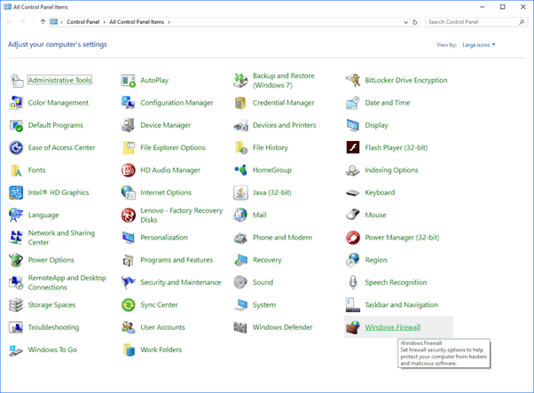534x393 pixels.
Task: Expand the chevron after Control Panel breadcrumb
Action: click(x=104, y=22)
